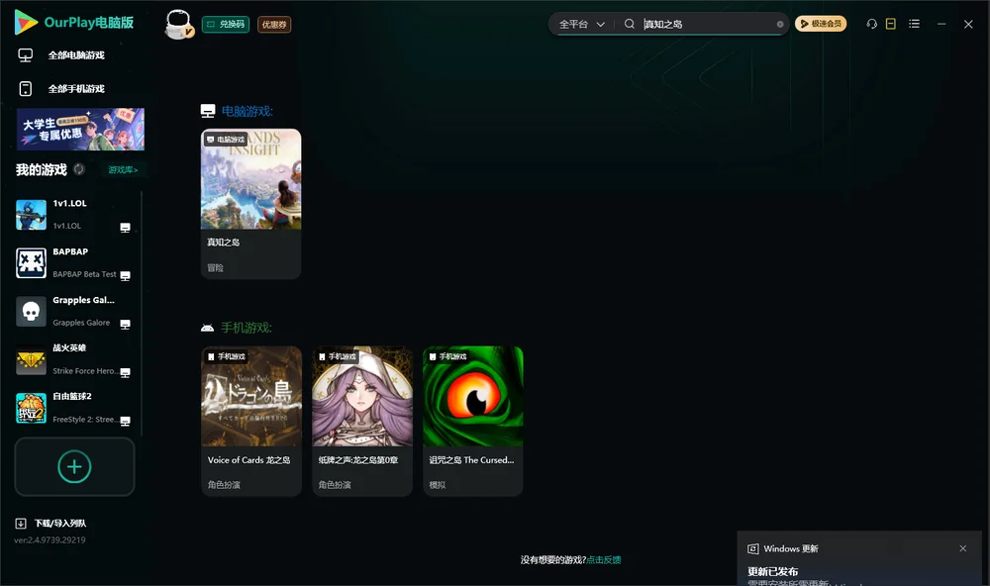
Task: Refresh the 我的游戏 list
Action: point(79,169)
